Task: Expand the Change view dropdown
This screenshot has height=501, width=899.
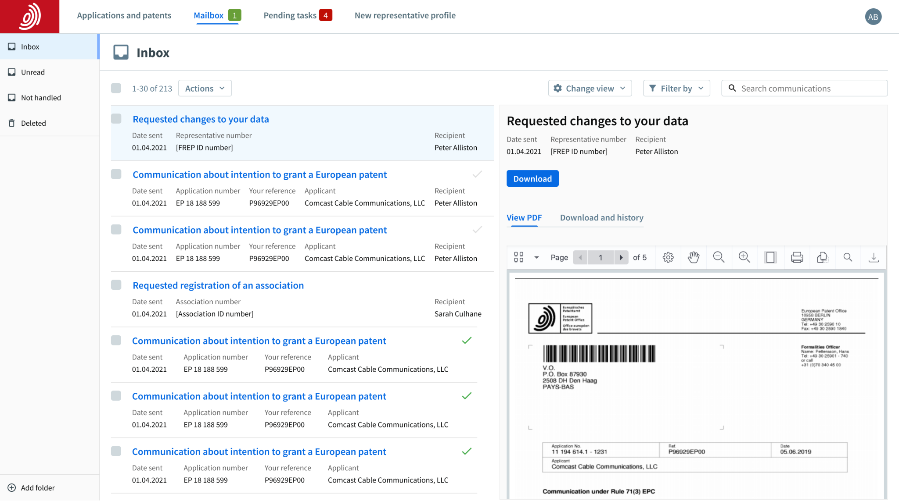Action: [x=590, y=88]
